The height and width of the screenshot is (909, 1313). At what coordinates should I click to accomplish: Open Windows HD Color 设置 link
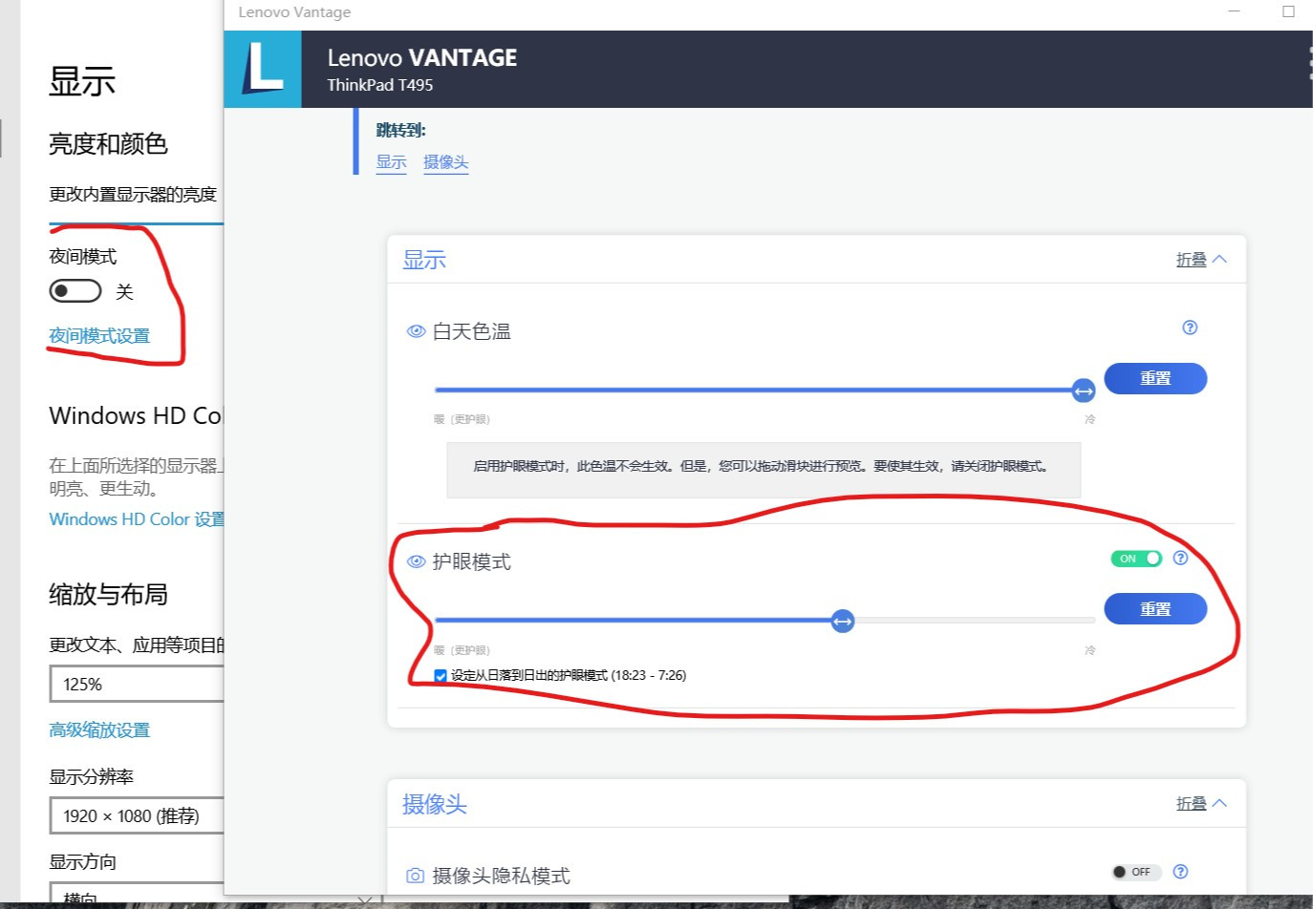[137, 519]
